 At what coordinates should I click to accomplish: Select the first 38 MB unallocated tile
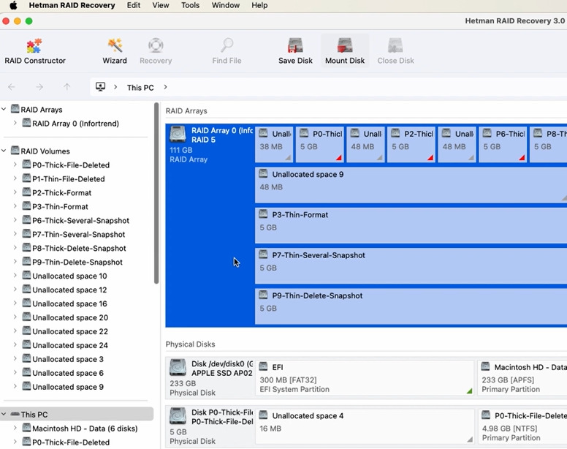point(274,144)
